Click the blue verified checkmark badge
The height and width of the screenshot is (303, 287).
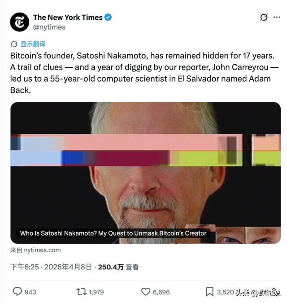(x=108, y=18)
